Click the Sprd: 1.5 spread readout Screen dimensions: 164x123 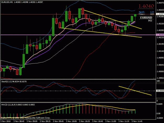pyautogui.click(x=146, y=12)
